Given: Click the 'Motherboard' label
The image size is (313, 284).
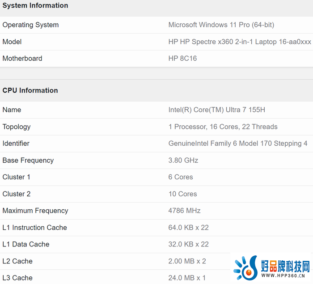Looking at the screenshot, I should [22, 59].
